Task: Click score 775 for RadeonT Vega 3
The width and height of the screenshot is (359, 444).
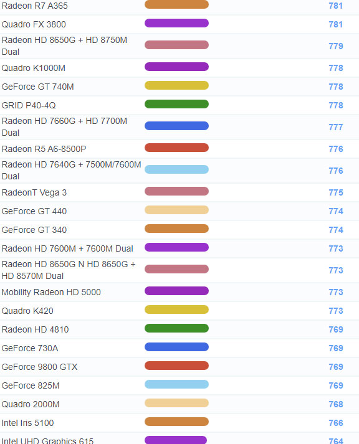Action: pos(336,192)
